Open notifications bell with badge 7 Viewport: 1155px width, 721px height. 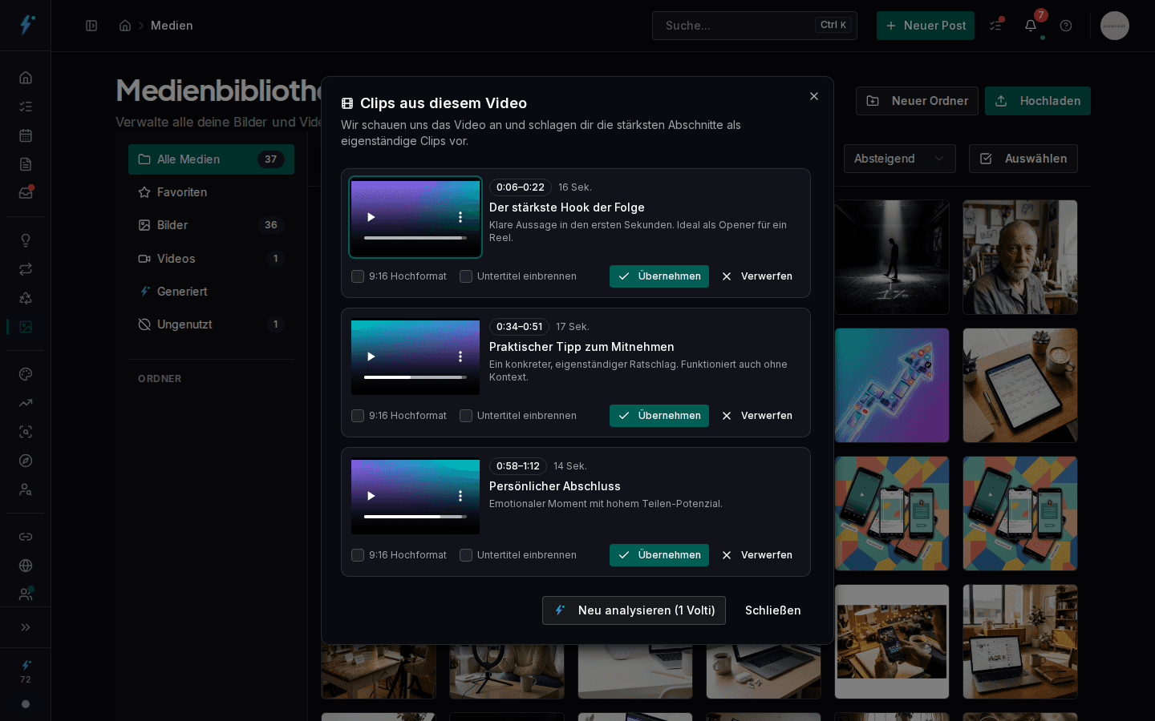tap(1031, 26)
